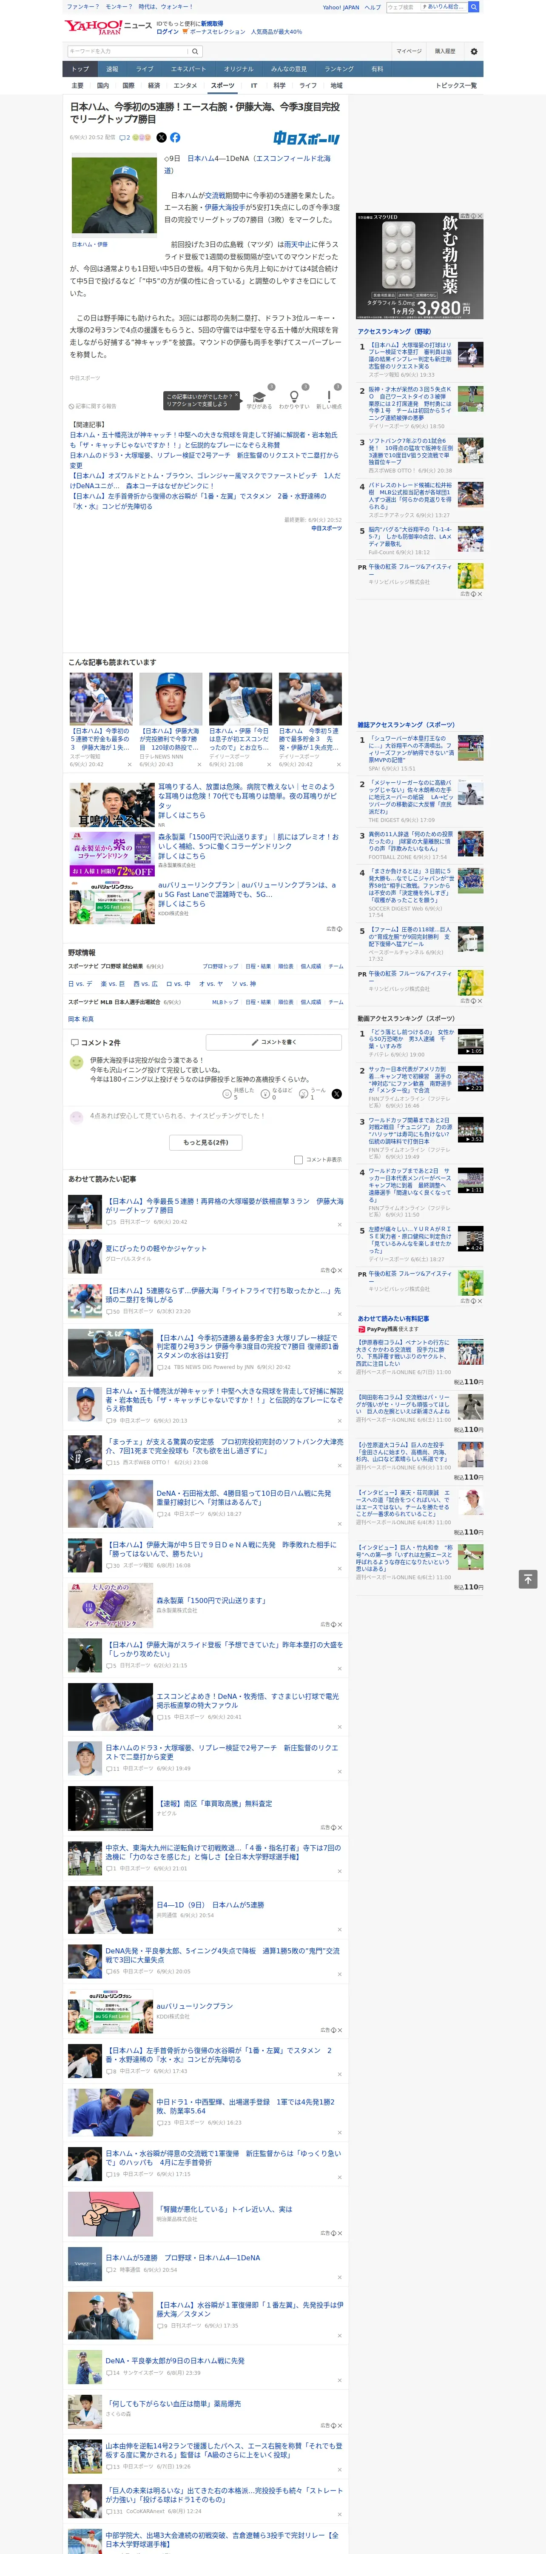This screenshot has width=546, height=2554.
Task: Share the first comment on X
Action: [337, 1094]
